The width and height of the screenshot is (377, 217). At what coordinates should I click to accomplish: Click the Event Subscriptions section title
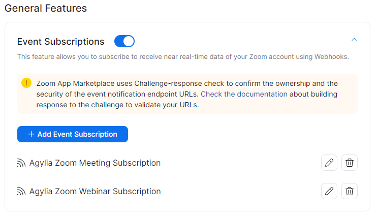point(60,42)
